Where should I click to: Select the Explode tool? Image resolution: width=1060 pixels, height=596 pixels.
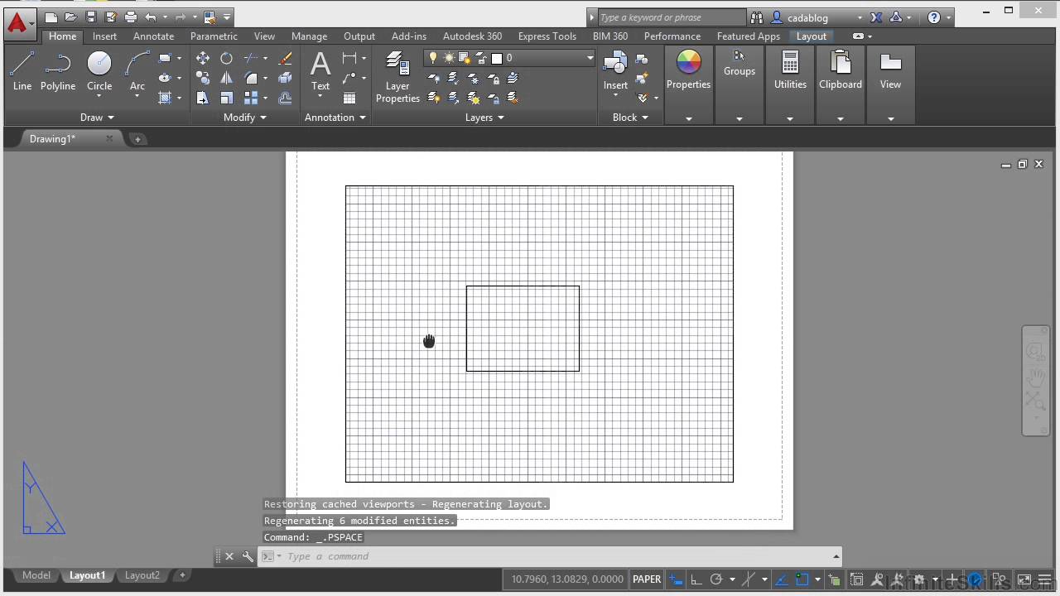(286, 79)
